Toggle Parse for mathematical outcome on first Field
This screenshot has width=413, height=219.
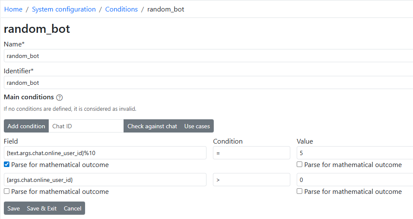(x=7, y=164)
